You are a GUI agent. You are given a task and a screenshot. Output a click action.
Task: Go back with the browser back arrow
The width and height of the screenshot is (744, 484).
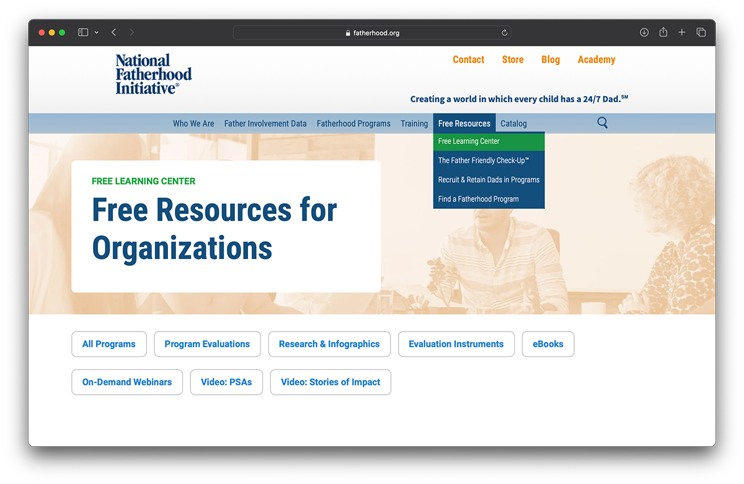click(113, 32)
